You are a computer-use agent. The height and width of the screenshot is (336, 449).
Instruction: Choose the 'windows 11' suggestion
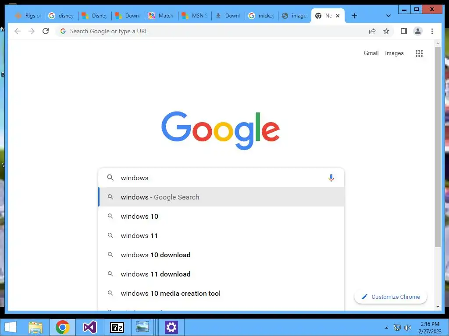click(x=221, y=236)
